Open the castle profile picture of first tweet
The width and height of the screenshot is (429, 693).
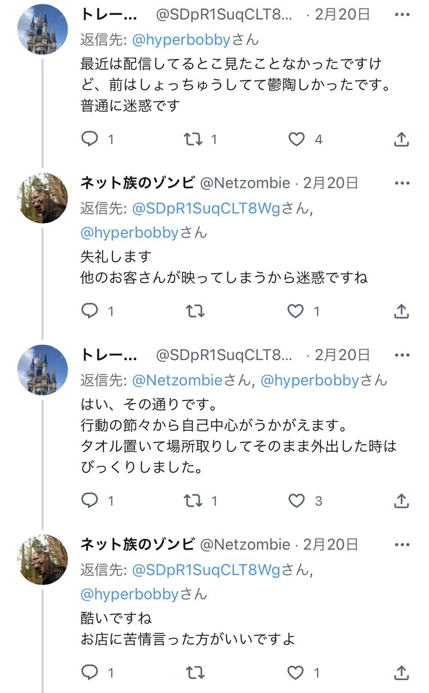[x=42, y=29]
